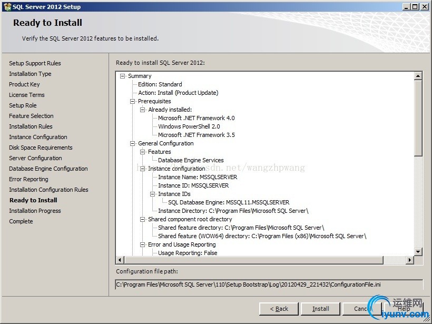Select 'Microsoft .NET Framework 4.0' row
The image size is (432, 324).
pos(196,118)
